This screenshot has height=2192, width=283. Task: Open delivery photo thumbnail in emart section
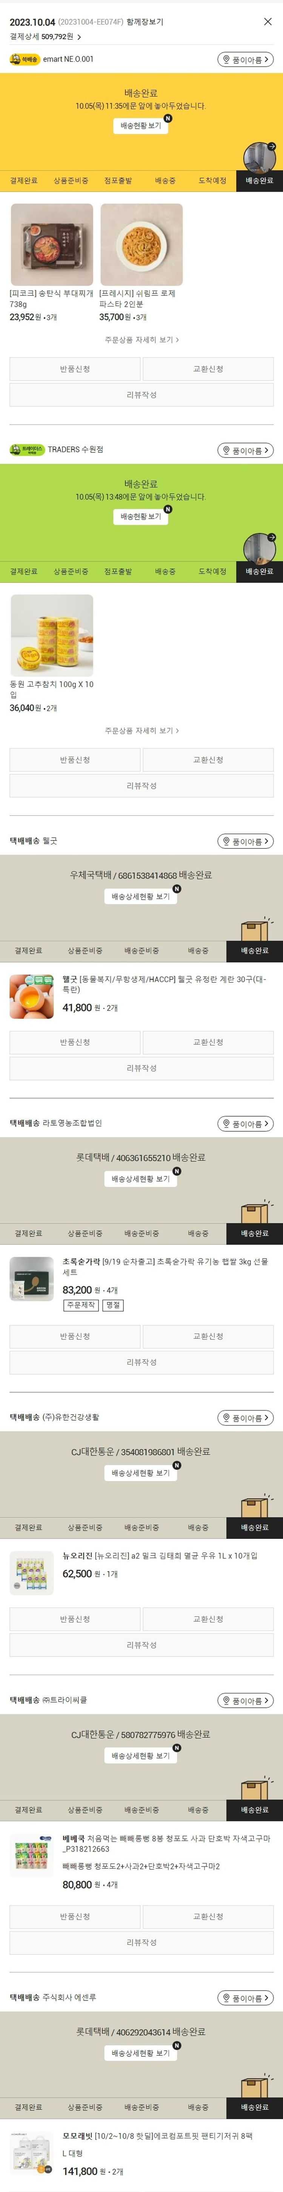[x=259, y=159]
